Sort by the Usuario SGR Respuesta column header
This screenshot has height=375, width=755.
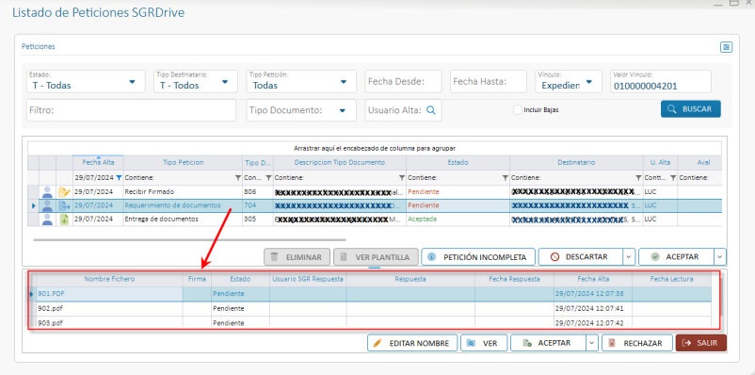(x=308, y=279)
